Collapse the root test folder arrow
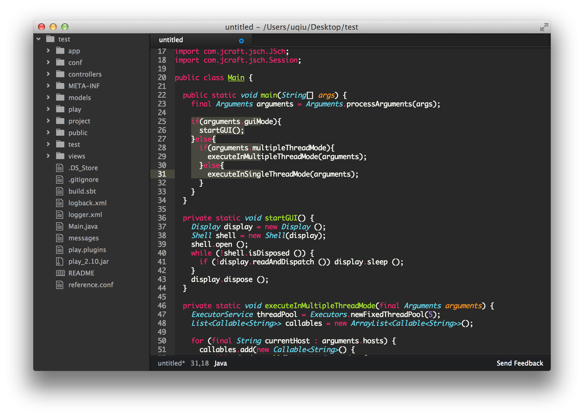This screenshot has height=417, width=584. coord(39,39)
